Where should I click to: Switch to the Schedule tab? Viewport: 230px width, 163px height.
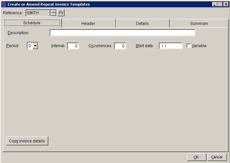[x=32, y=23]
